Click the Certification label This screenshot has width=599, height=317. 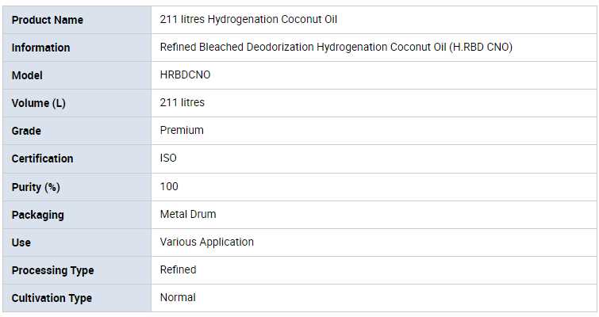point(42,158)
